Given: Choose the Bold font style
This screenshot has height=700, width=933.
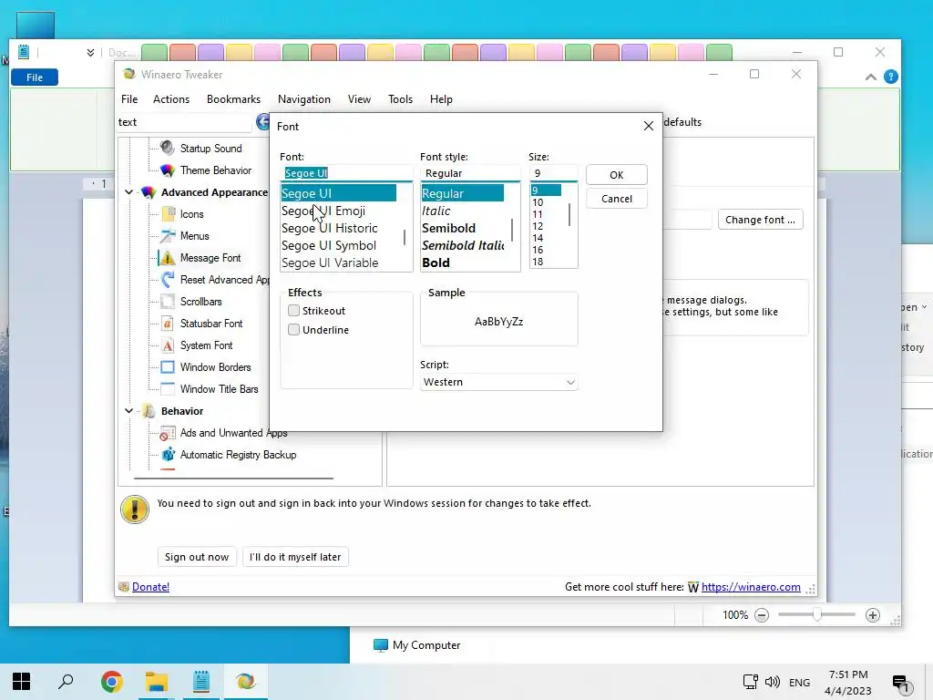Looking at the screenshot, I should (463, 262).
